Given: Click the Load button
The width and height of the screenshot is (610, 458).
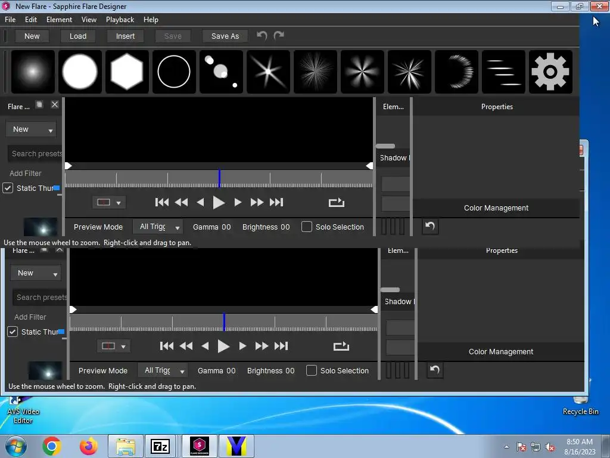Looking at the screenshot, I should click(x=78, y=36).
